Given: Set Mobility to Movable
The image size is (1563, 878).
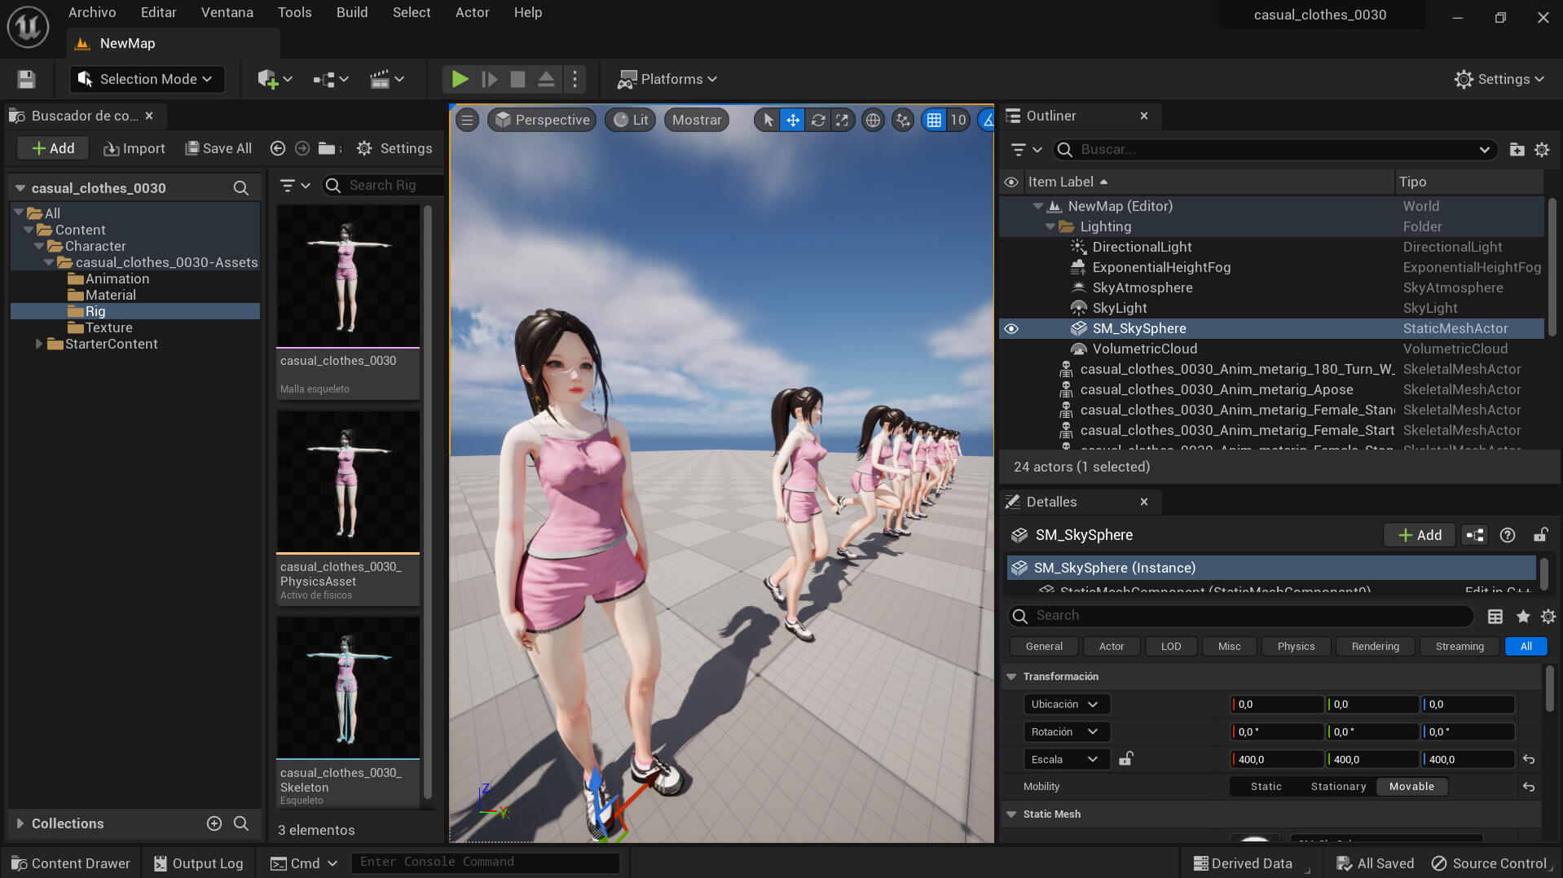Looking at the screenshot, I should click(1411, 787).
